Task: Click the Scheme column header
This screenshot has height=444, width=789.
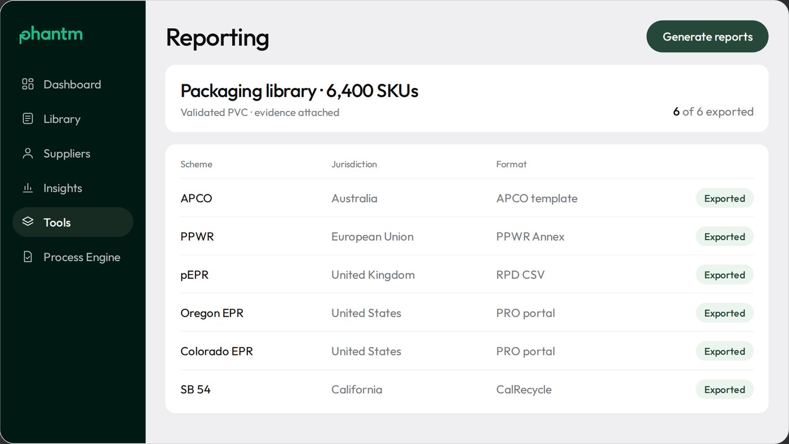Action: coord(196,165)
